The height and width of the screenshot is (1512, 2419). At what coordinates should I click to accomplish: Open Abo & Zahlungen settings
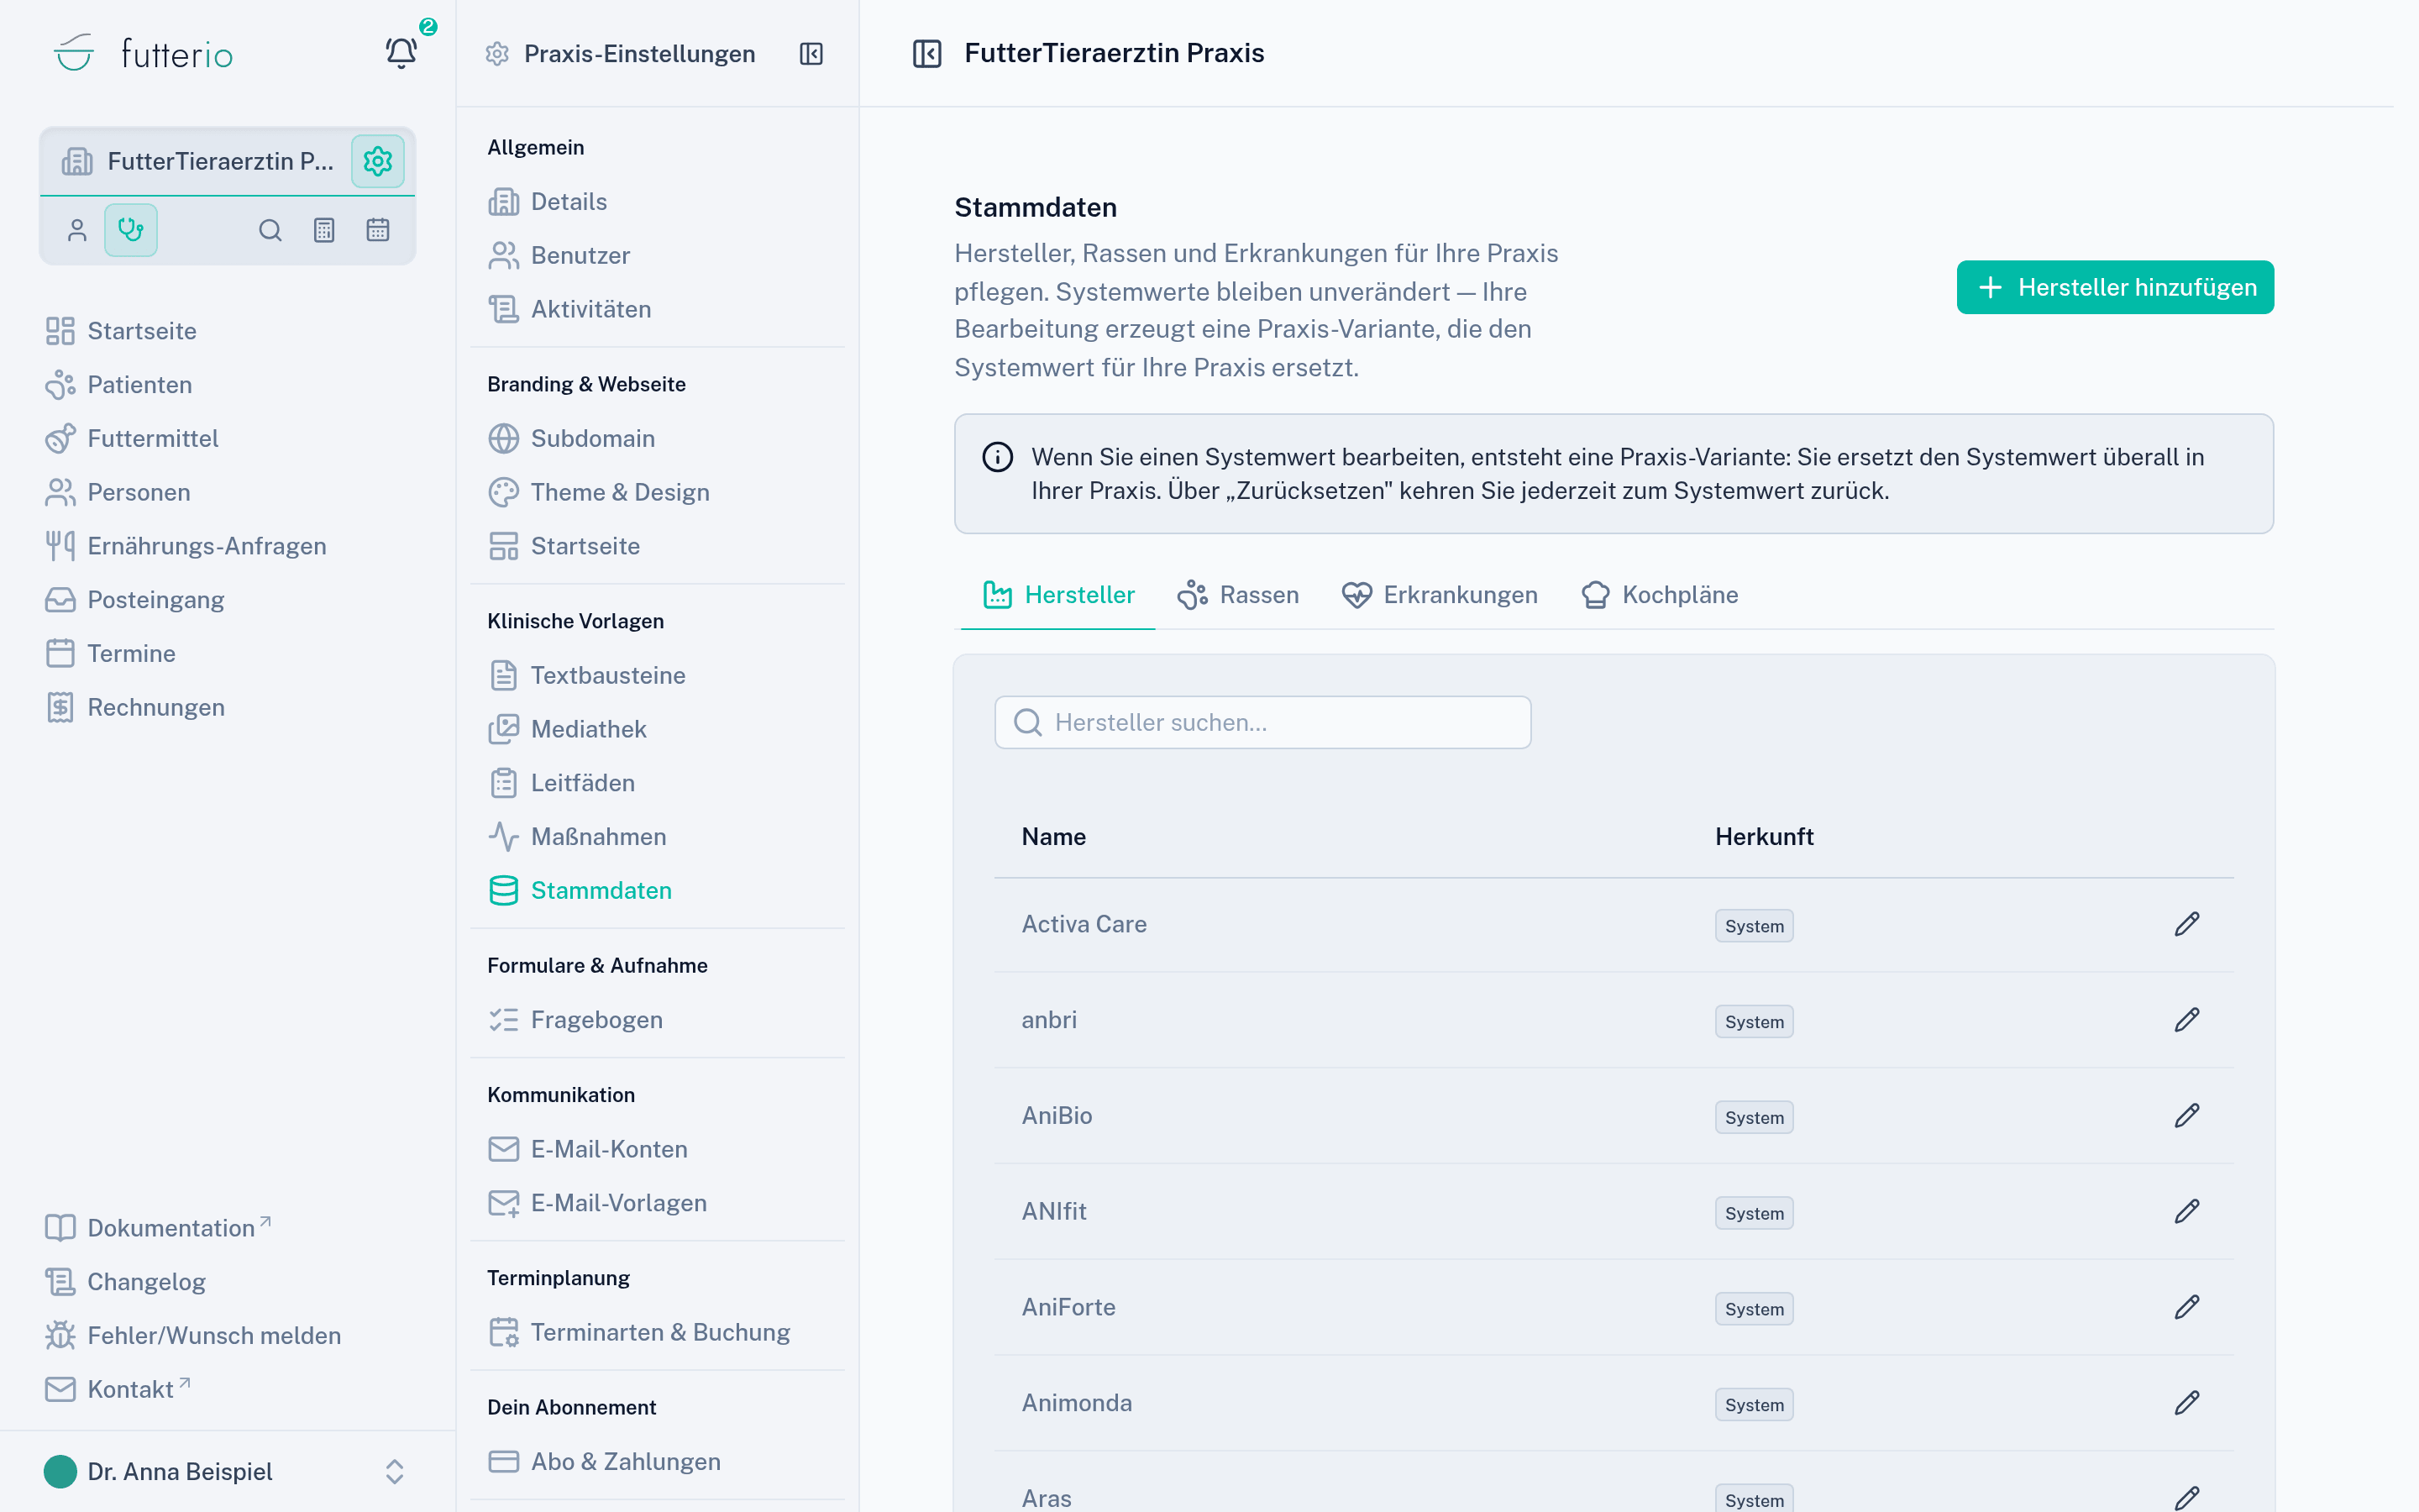[605, 1461]
